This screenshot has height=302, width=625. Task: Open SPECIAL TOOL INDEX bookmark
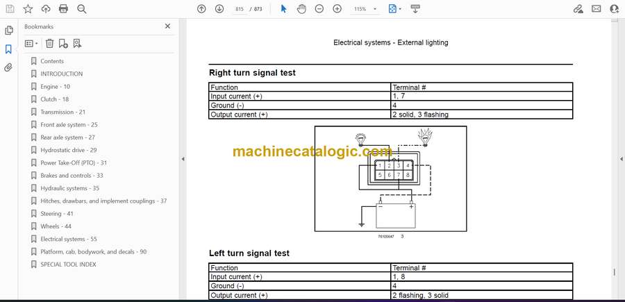point(68,265)
